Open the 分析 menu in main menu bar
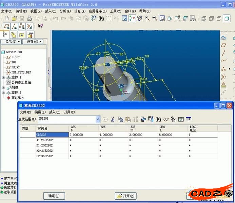Viewport: 235px width, 203px height. point(65,11)
